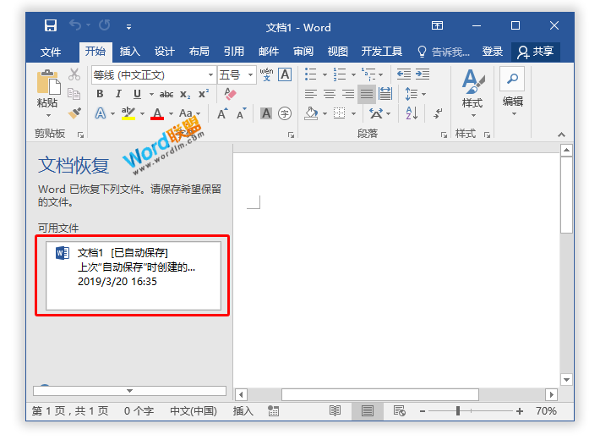Image resolution: width=600 pixels, height=440 pixels.
Task: Switch to the 布局 tab
Action: tap(199, 52)
